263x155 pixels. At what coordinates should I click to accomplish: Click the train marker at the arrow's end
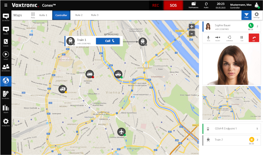143,41
